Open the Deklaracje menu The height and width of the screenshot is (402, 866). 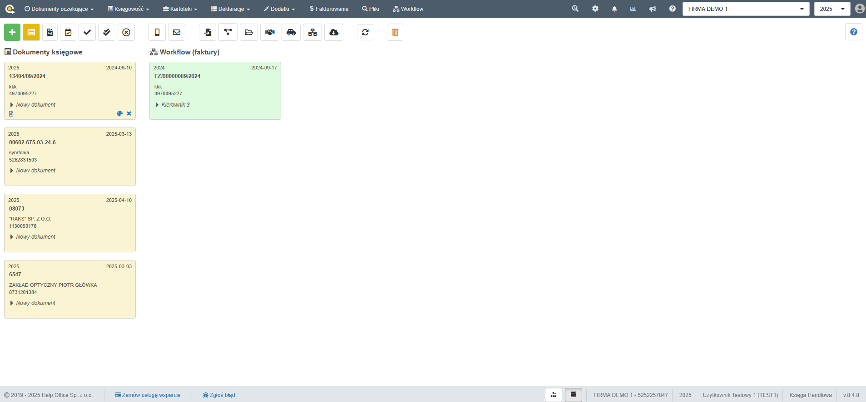[231, 9]
